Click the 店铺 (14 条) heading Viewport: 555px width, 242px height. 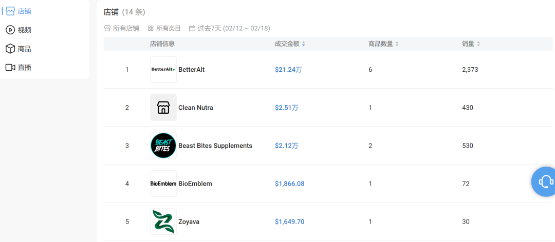click(x=124, y=12)
